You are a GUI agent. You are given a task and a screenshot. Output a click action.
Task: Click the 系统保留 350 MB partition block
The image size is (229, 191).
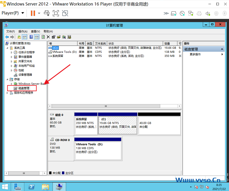coord(86,123)
